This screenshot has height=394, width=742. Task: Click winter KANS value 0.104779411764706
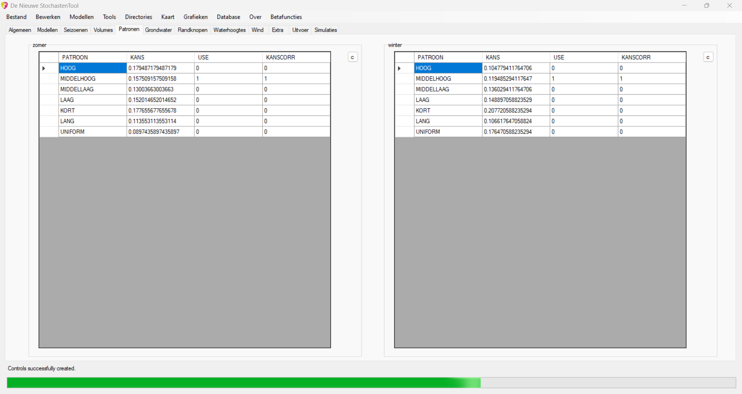[516, 68]
